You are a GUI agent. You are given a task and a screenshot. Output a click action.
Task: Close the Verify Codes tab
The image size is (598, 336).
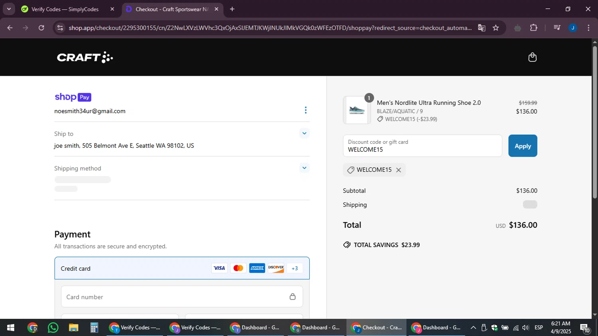click(112, 9)
